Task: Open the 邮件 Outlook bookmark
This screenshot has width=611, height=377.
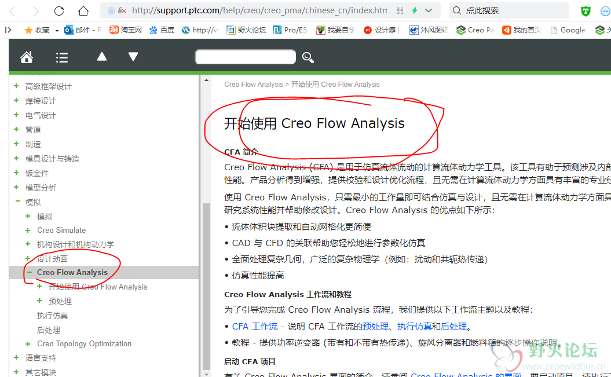Action: (83, 30)
